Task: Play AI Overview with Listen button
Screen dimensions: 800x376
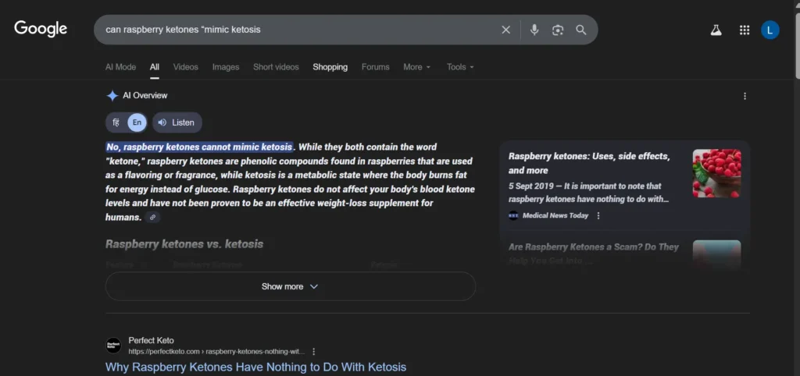Action: 177,122
